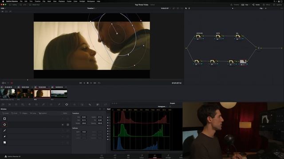Open the Apple menu
Screen dimensions: 284x159
pos(3,1)
